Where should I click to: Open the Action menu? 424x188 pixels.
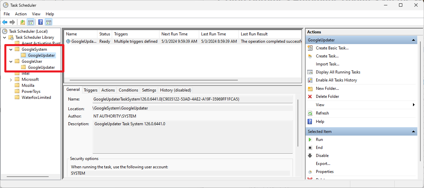click(x=21, y=14)
